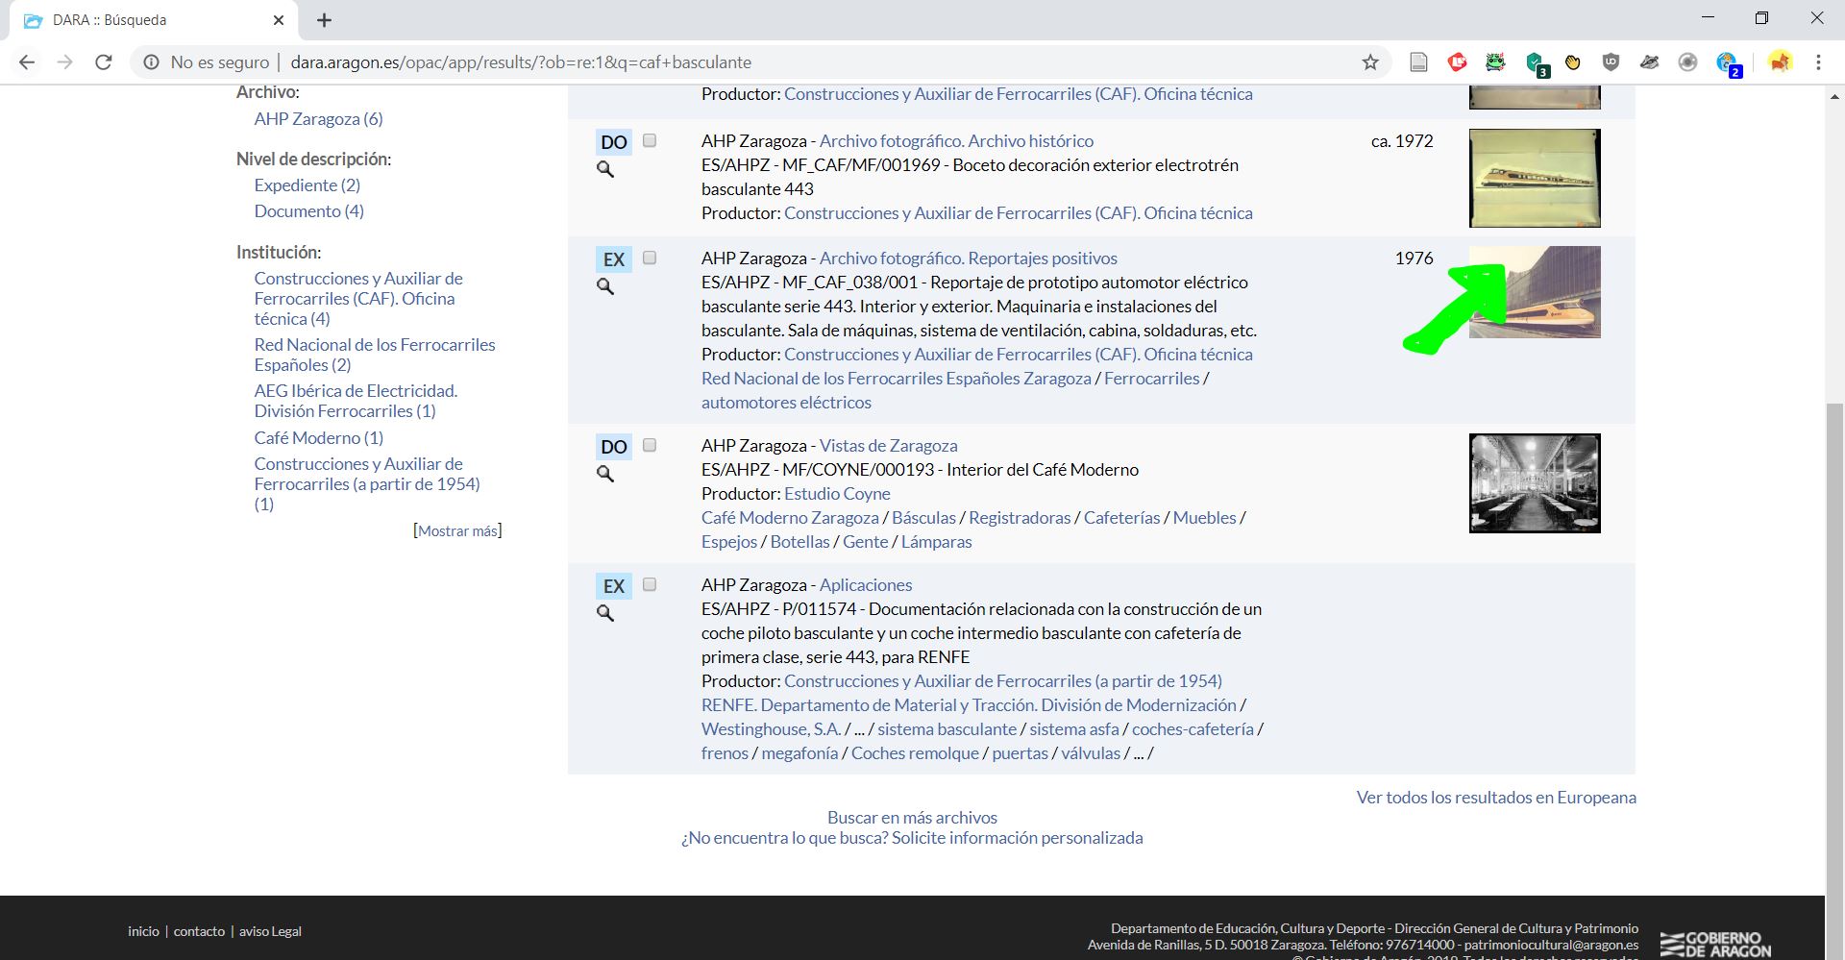
Task: Click DO badge of Café Moderno record
Action: 614,447
